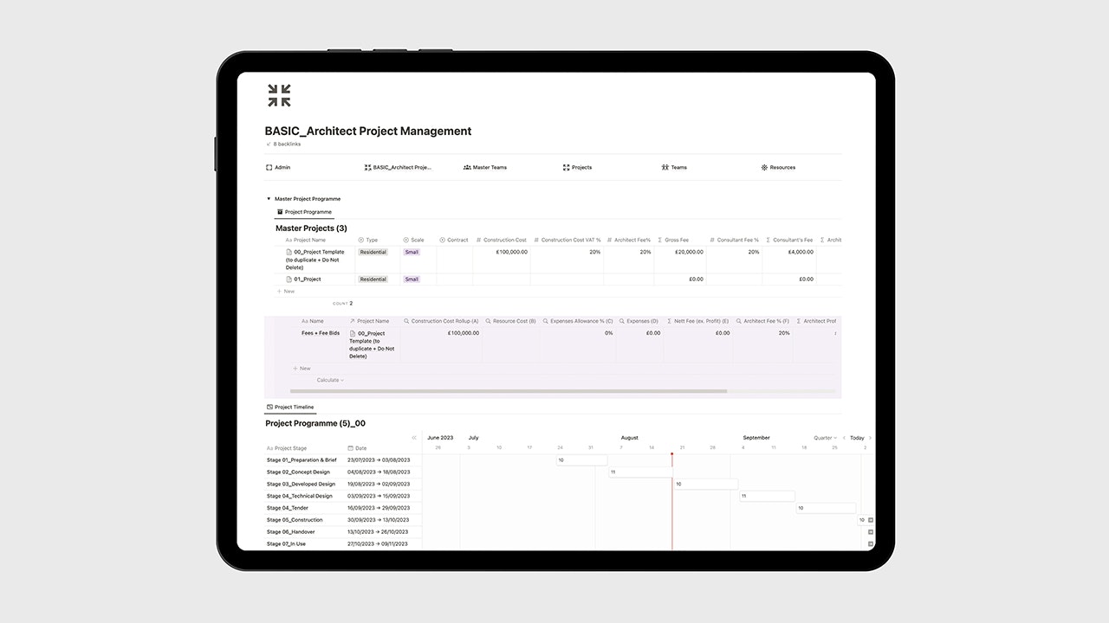Open Stage 02_Concept Design row
Image resolution: width=1109 pixels, height=623 pixels.
tap(298, 472)
